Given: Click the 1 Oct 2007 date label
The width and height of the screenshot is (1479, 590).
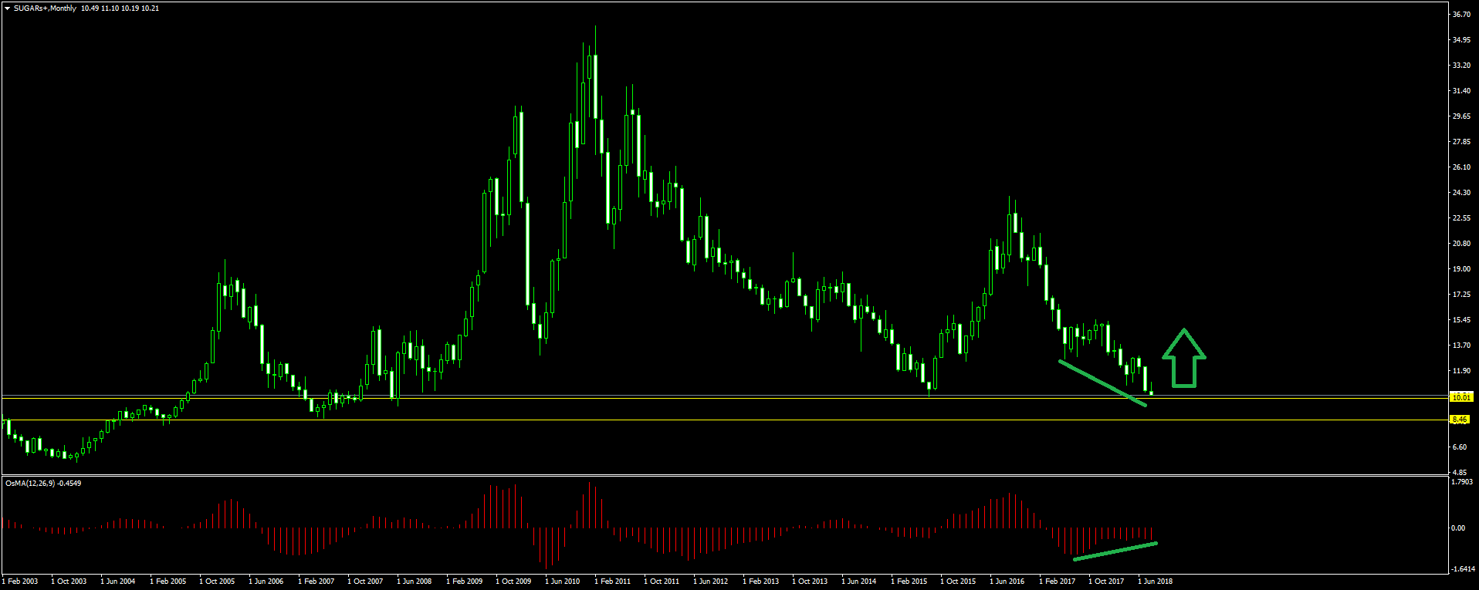Looking at the screenshot, I should 366,582.
